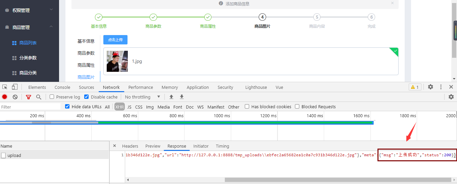Open the Preview tab of request
Screen dimensions: 457x184
153,146
